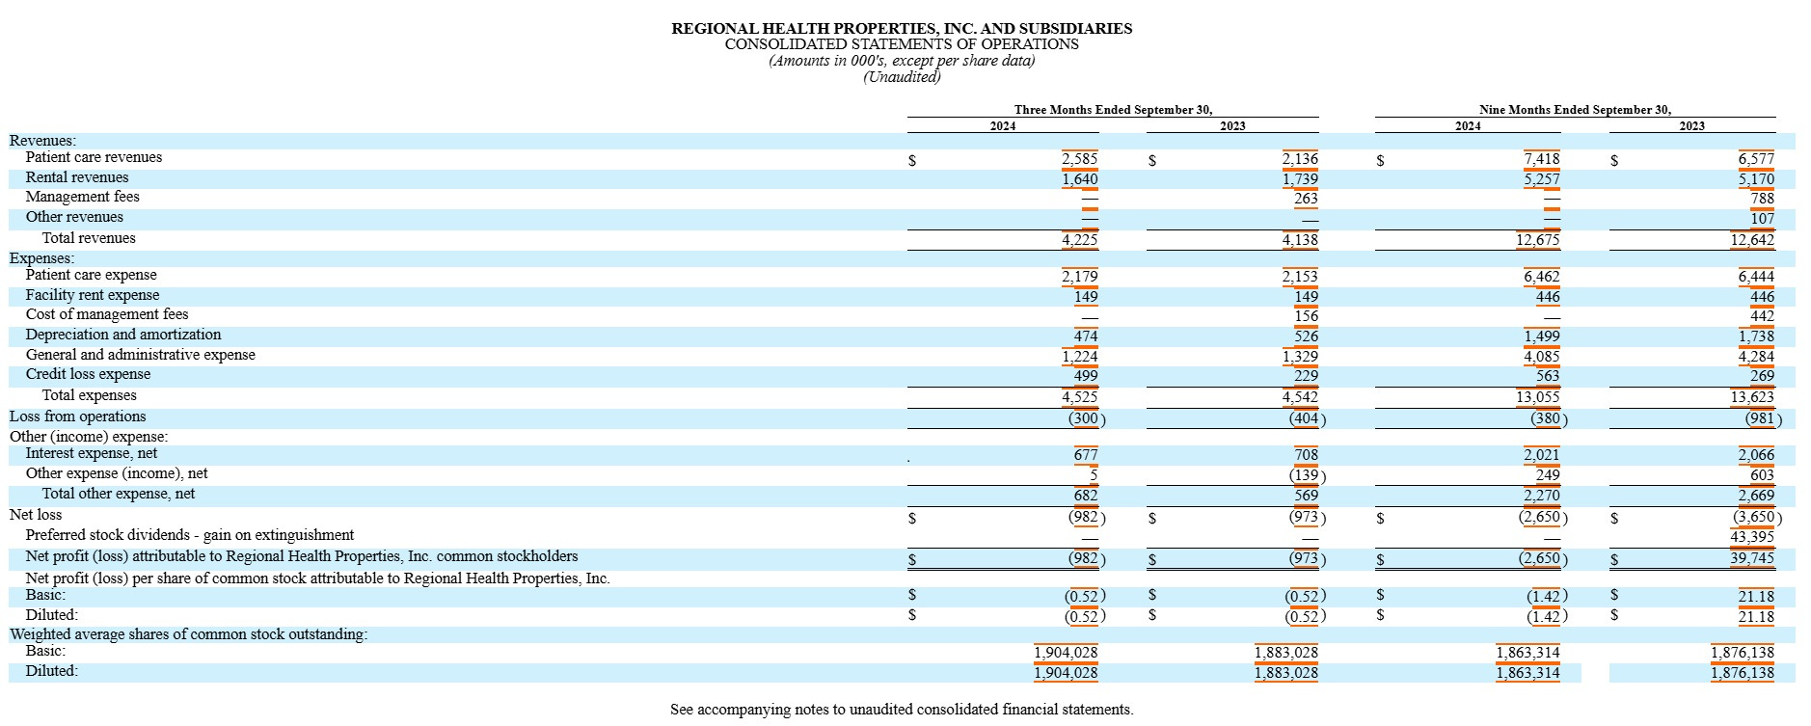Image resolution: width=1811 pixels, height=726 pixels.
Task: Select the '(Unaudited)' subtitle text
Action: coord(902,77)
